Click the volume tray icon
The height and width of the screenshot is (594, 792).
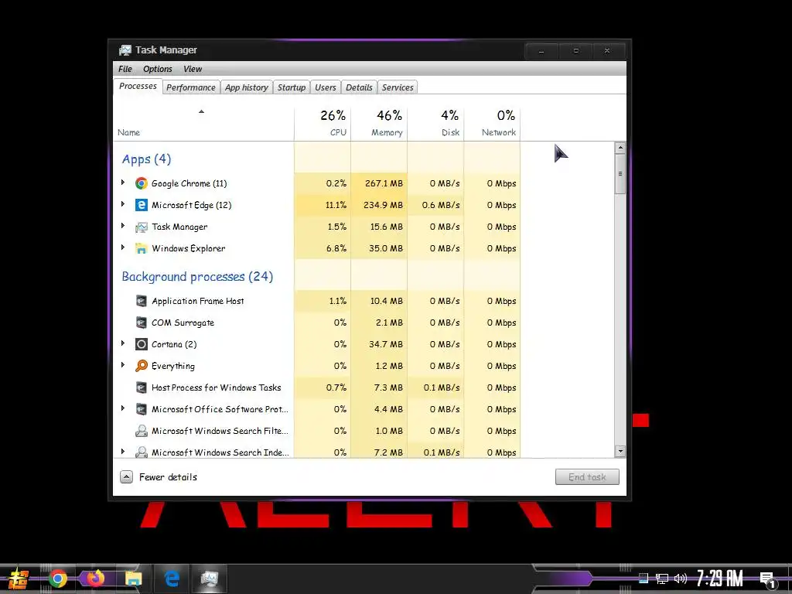pos(681,579)
